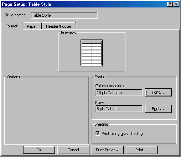181x157 pixels.
Task: Click the 8 pt. Tahoma field
Action: coord(119,109)
